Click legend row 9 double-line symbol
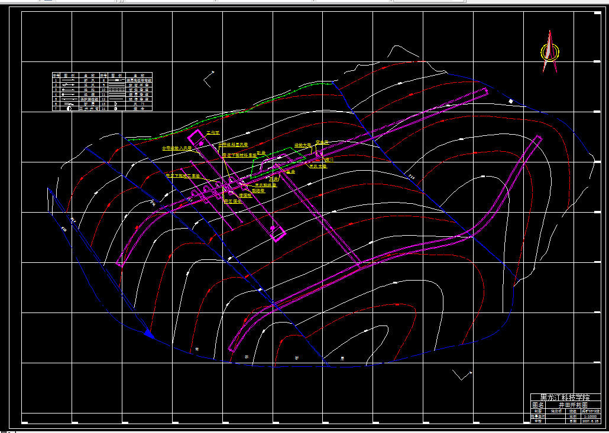Image resolution: width=609 pixels, height=433 pixels. coord(117,85)
